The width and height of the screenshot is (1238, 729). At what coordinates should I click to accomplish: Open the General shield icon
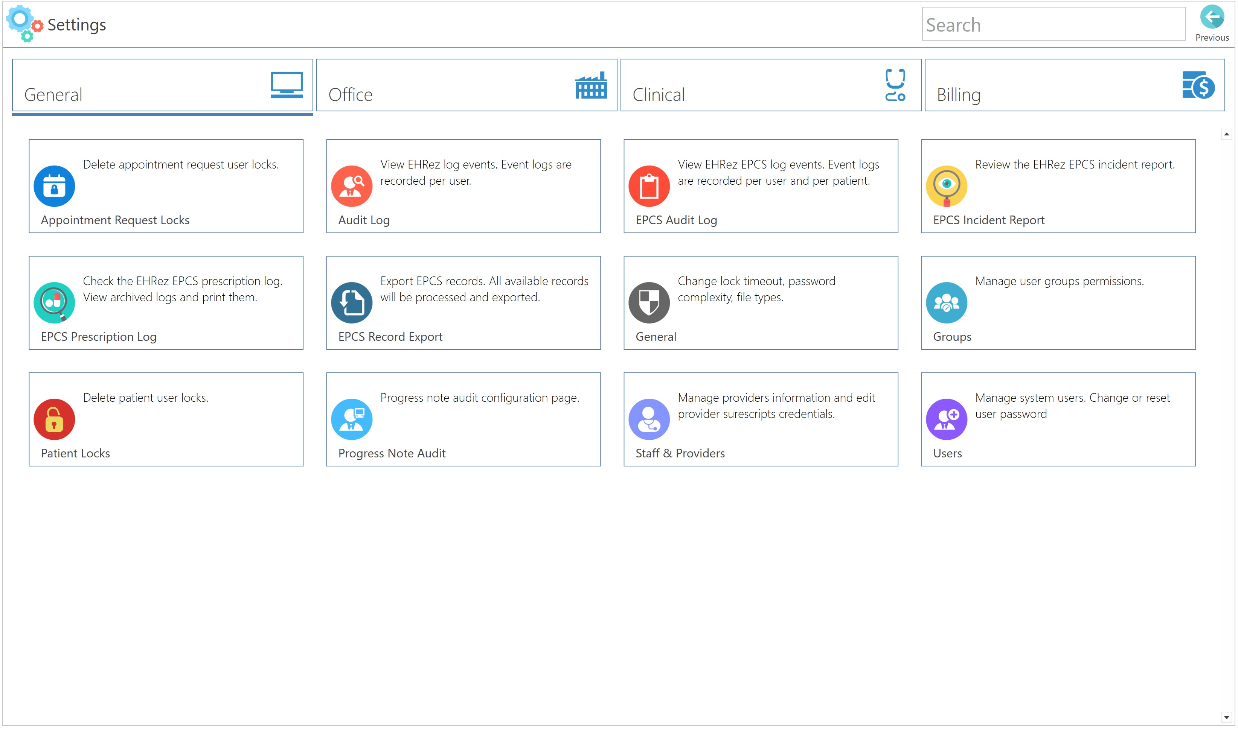click(649, 302)
